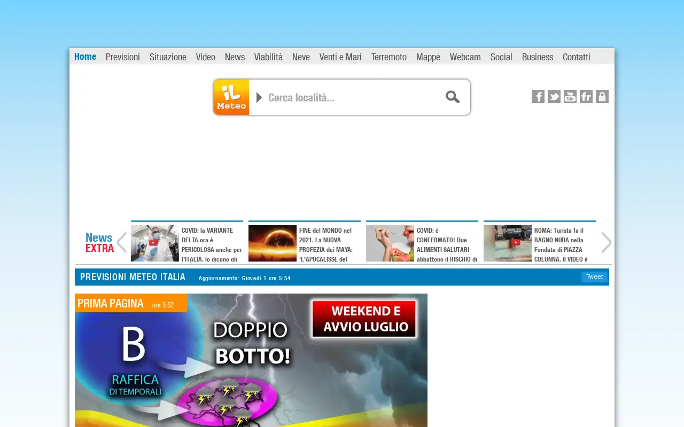
Task: Open the Webcam menu item
Action: (465, 57)
